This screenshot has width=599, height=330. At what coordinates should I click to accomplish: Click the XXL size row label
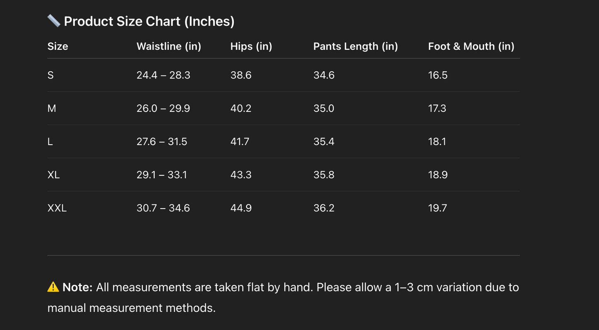click(x=57, y=208)
